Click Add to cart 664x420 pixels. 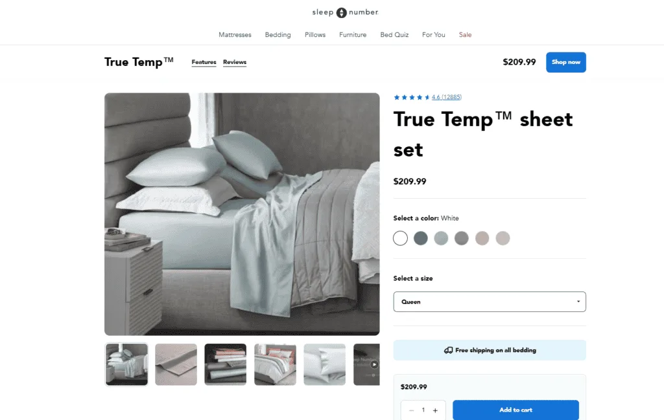pyautogui.click(x=516, y=410)
